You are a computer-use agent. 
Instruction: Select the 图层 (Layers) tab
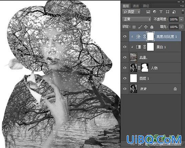coord(126,6)
